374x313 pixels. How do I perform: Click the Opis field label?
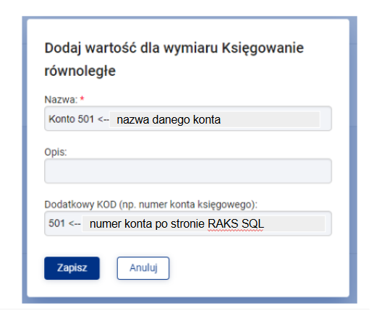56,153
